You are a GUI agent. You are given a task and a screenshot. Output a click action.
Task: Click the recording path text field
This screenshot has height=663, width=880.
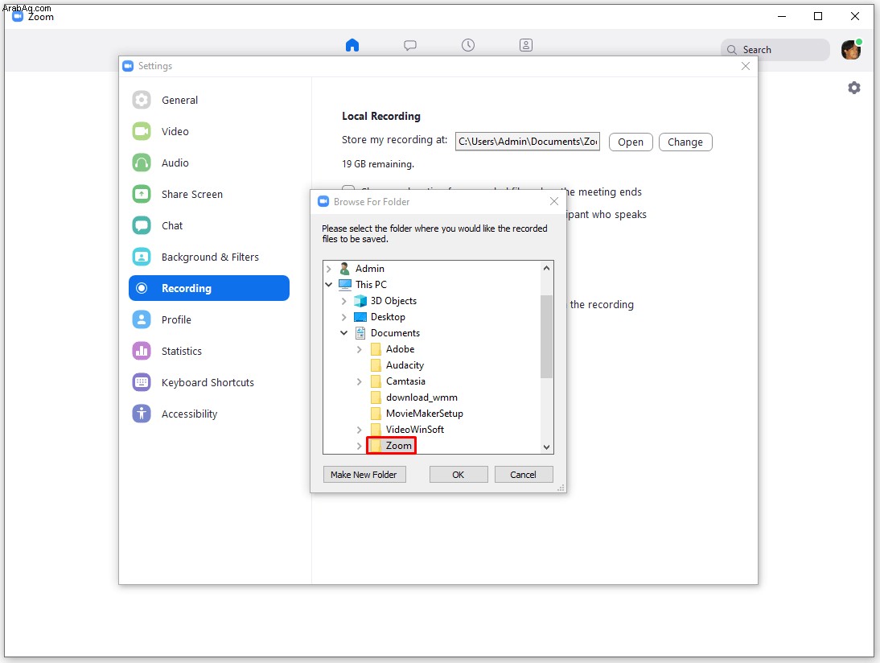pos(528,142)
